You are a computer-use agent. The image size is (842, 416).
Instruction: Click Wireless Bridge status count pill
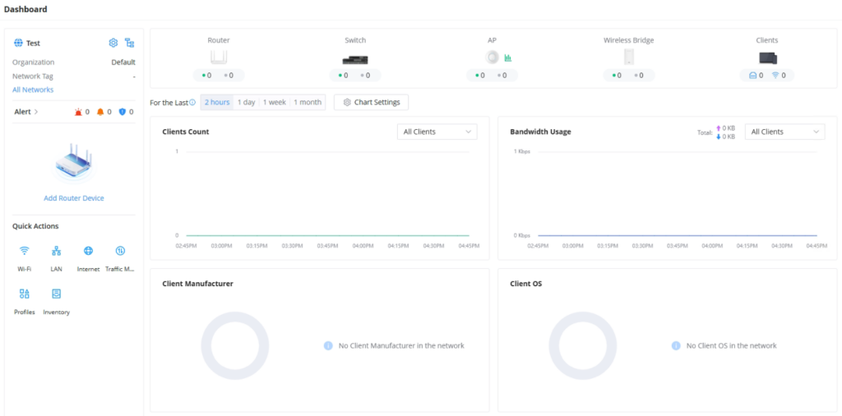[629, 75]
